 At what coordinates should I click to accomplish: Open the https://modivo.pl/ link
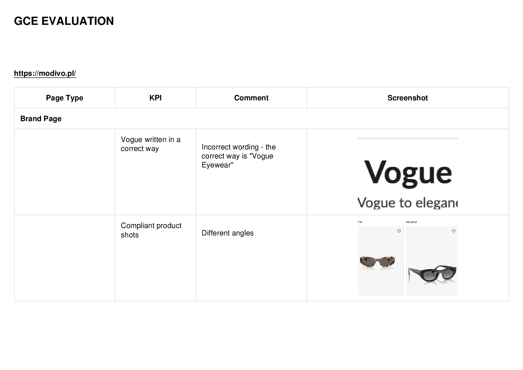45,73
